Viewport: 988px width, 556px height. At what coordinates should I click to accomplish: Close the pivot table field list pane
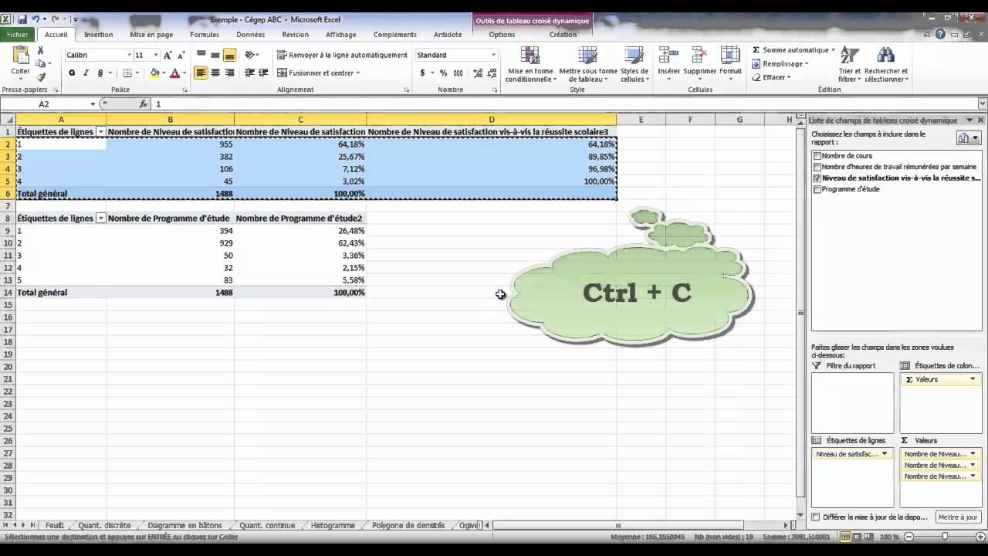980,120
